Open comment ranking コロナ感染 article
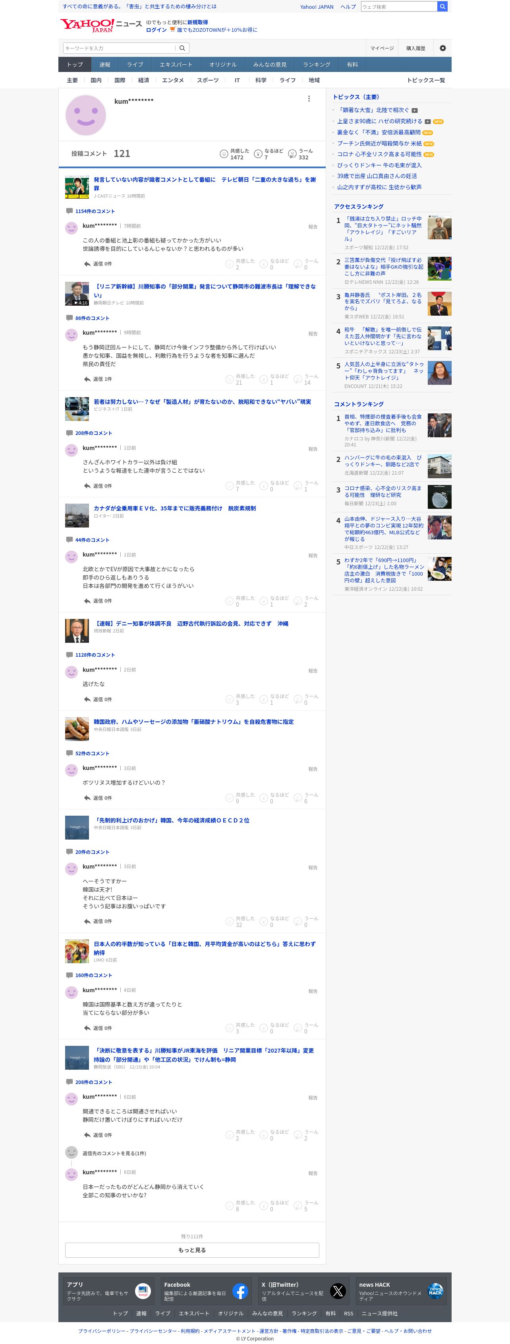The height and width of the screenshot is (1344, 510). point(383,491)
